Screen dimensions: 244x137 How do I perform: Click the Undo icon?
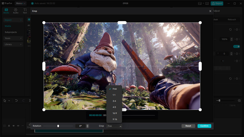click(x=16, y=101)
